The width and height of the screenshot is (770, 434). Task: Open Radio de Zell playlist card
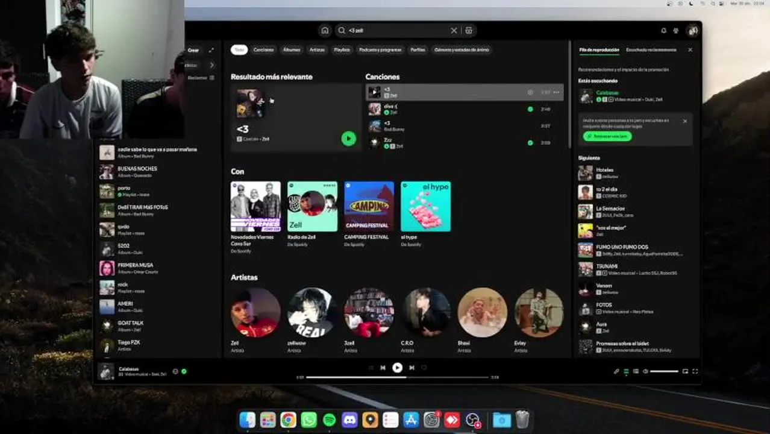(x=312, y=214)
